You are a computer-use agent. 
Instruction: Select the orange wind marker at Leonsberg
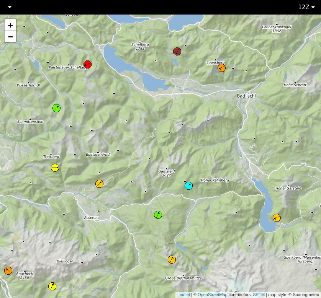(x=221, y=68)
